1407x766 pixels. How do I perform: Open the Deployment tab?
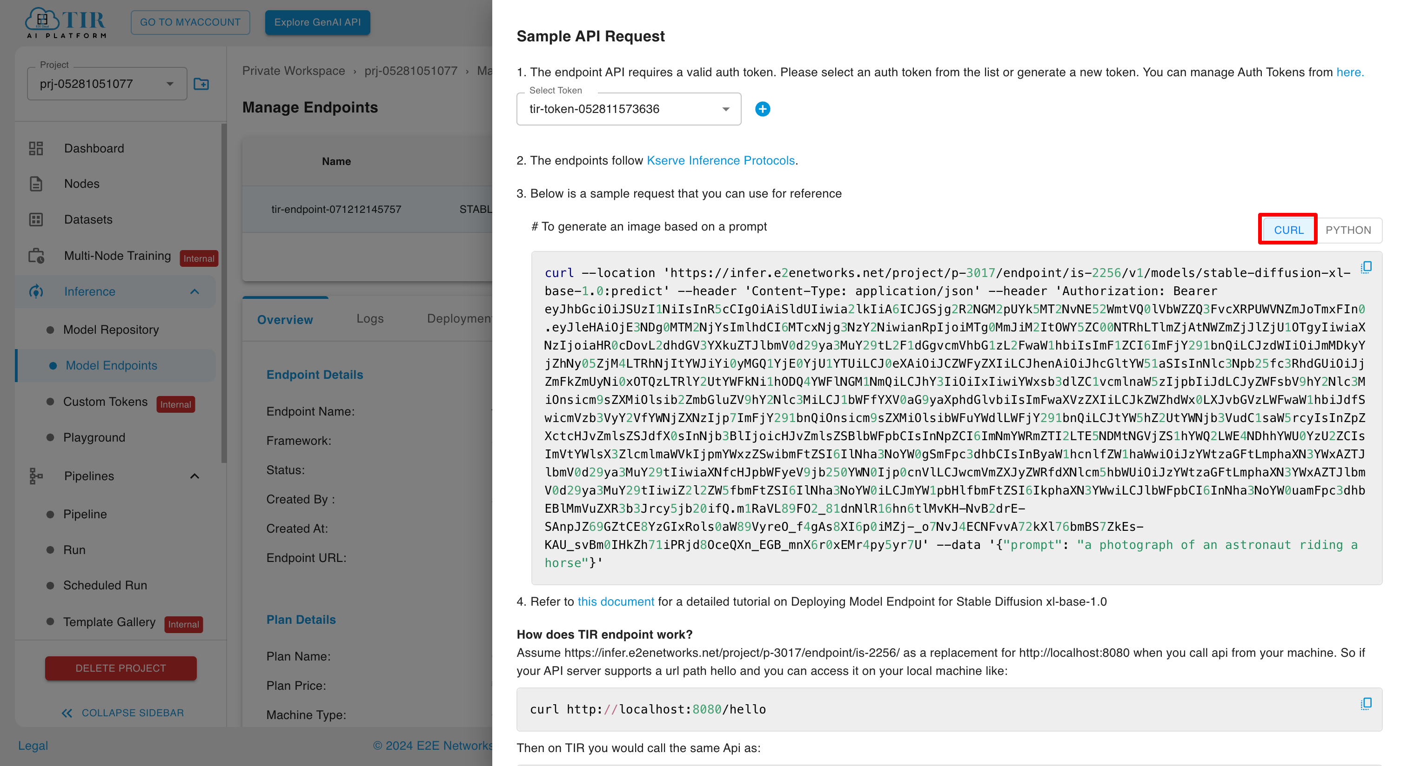459,318
